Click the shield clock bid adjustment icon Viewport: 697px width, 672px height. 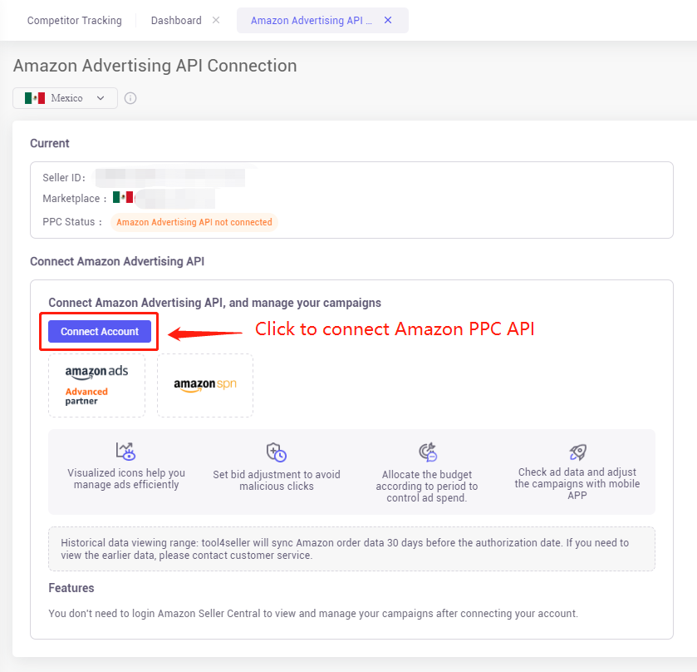(276, 452)
